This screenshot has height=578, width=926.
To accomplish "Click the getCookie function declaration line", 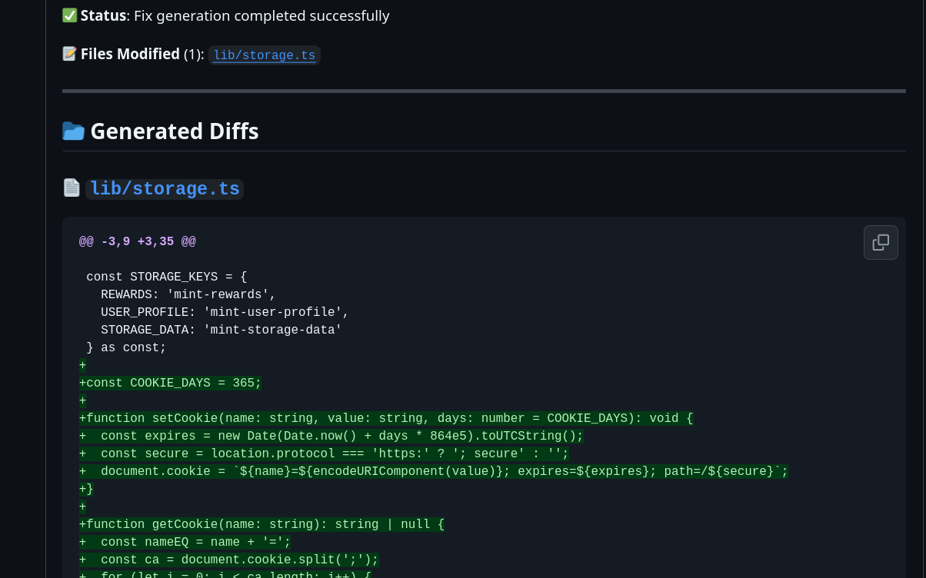I will [261, 524].
